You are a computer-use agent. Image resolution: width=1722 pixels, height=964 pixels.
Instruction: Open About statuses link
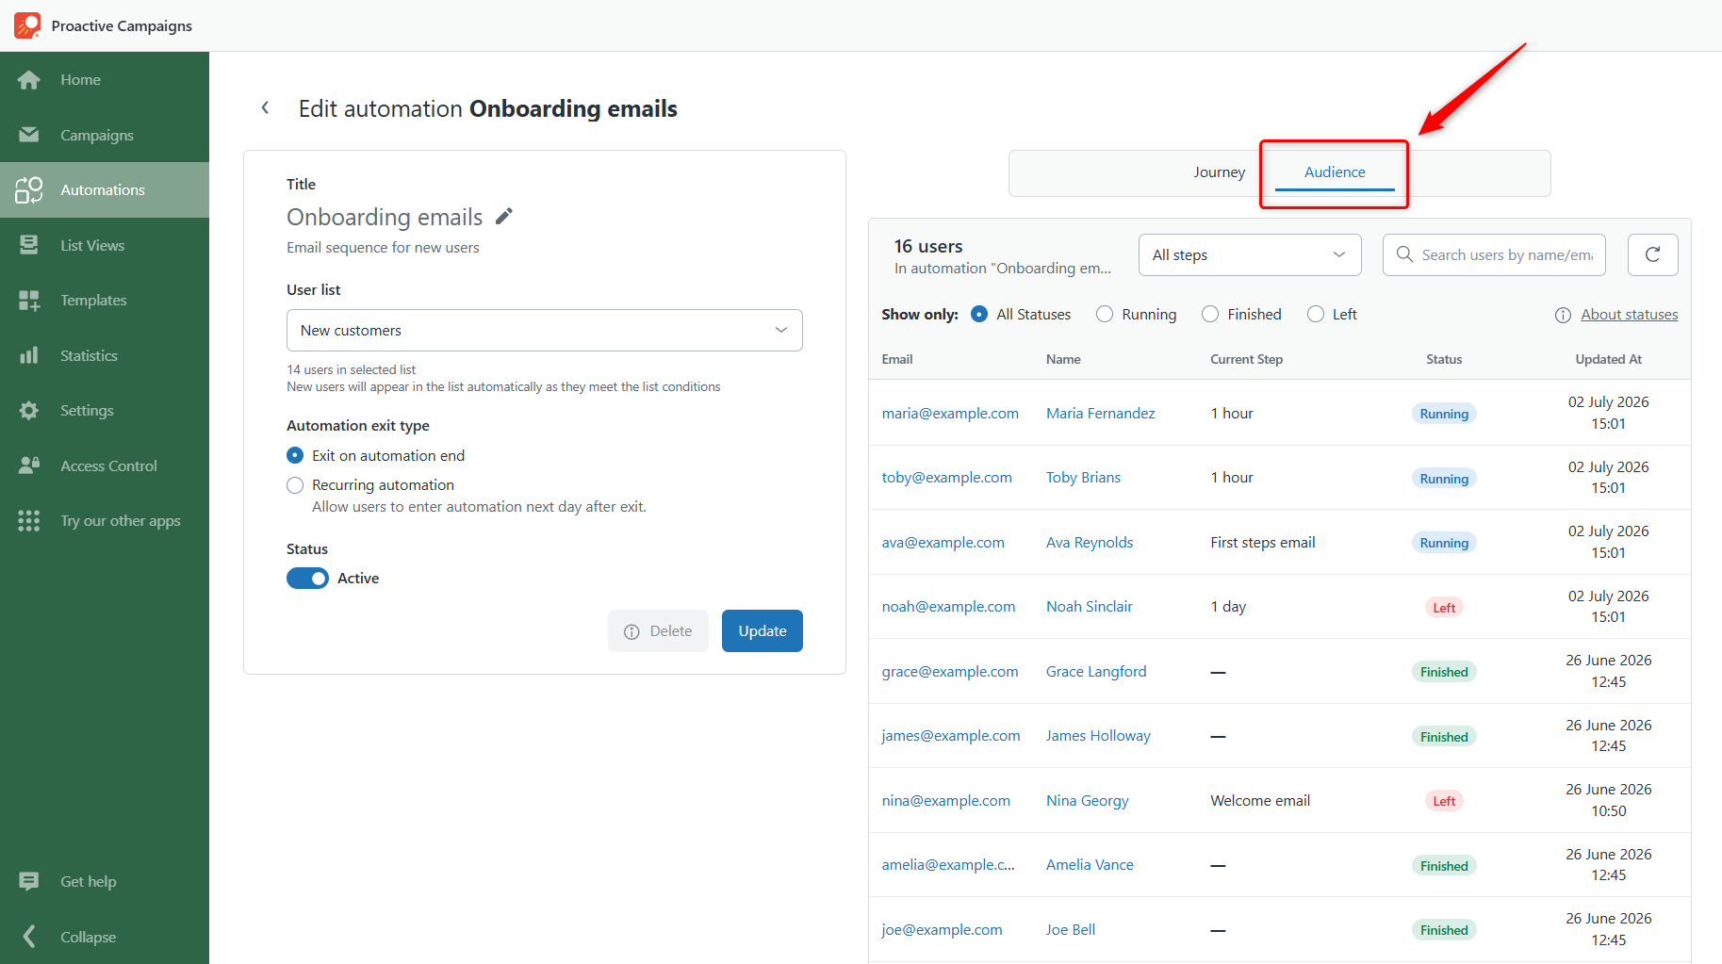point(1630,315)
